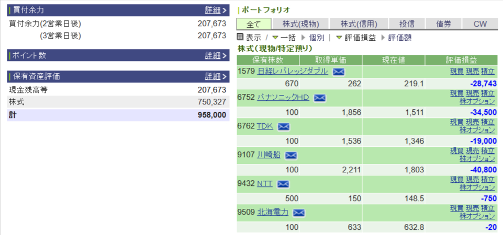
Task: Click the loss value -28,743
Action: (483, 84)
